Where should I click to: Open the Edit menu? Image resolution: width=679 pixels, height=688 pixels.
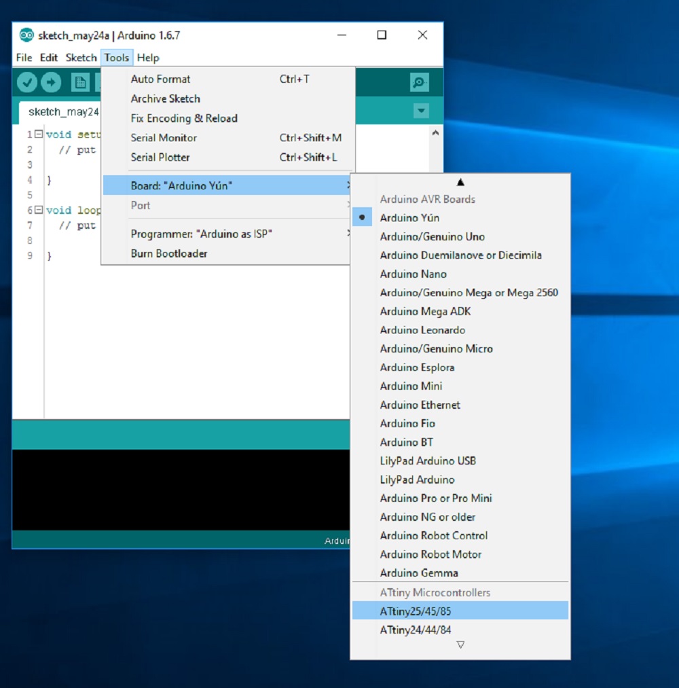tap(48, 58)
